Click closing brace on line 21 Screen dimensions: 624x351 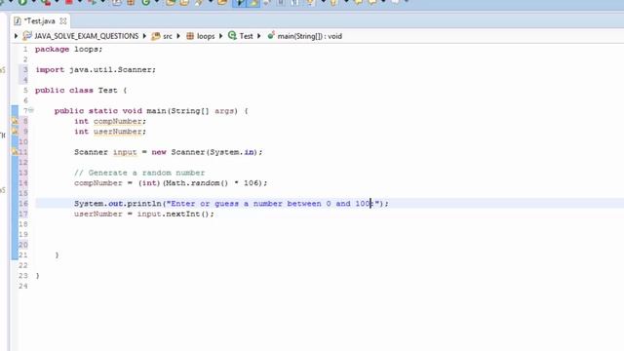coord(57,255)
